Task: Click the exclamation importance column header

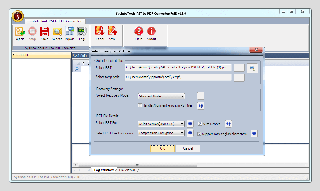Action: 83,63
